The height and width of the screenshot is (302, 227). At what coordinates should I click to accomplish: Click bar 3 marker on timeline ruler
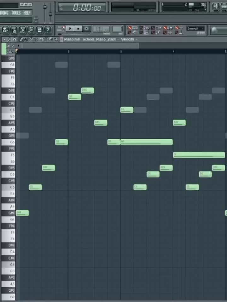tap(121, 52)
